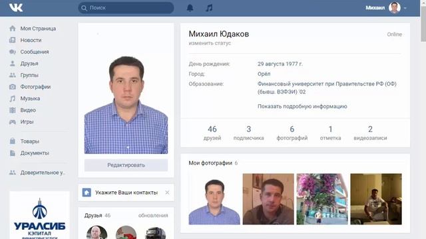
Task: Click the note icon beside Музыка
Action: 13,98
